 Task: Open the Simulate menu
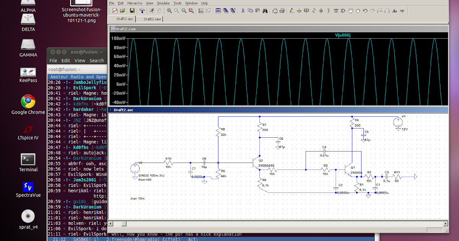tap(163, 3)
